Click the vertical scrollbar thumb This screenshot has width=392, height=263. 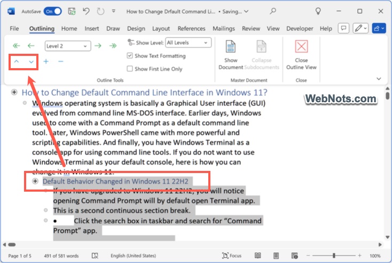387,96
